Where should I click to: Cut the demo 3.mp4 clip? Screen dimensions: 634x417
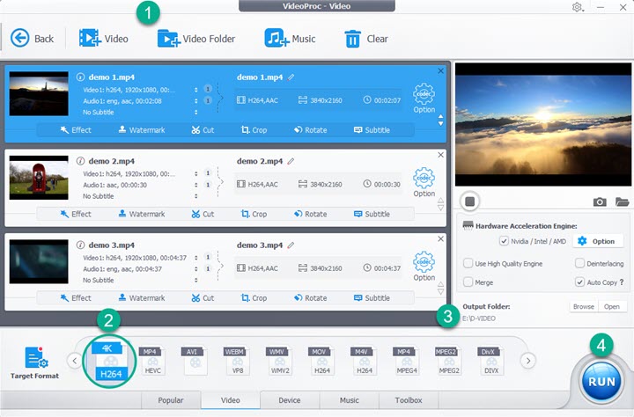pos(203,298)
